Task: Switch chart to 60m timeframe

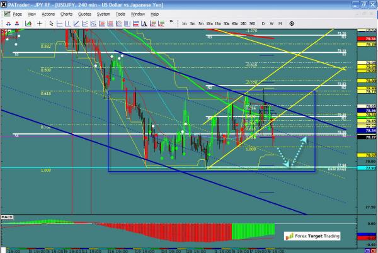Action: pyautogui.click(x=234, y=23)
